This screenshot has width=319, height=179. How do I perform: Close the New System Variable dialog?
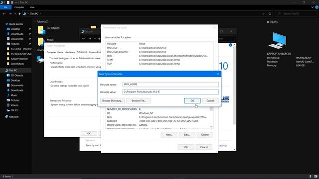[218, 74]
